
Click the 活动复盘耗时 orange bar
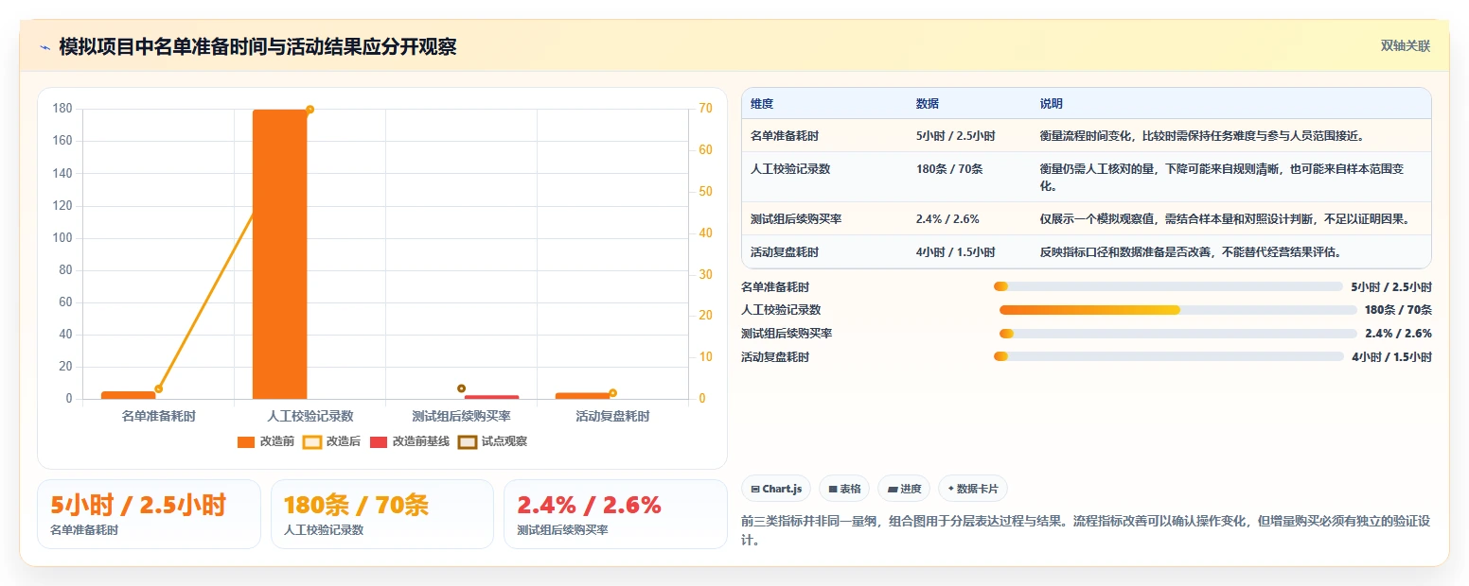click(583, 396)
